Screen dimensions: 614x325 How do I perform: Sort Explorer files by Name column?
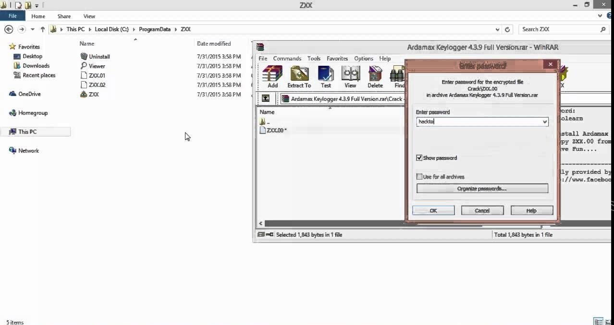point(87,44)
